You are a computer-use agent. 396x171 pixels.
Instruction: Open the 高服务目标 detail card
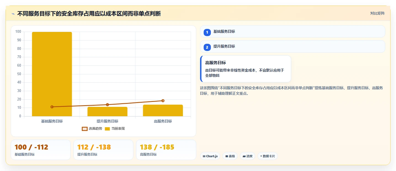tap(246, 69)
